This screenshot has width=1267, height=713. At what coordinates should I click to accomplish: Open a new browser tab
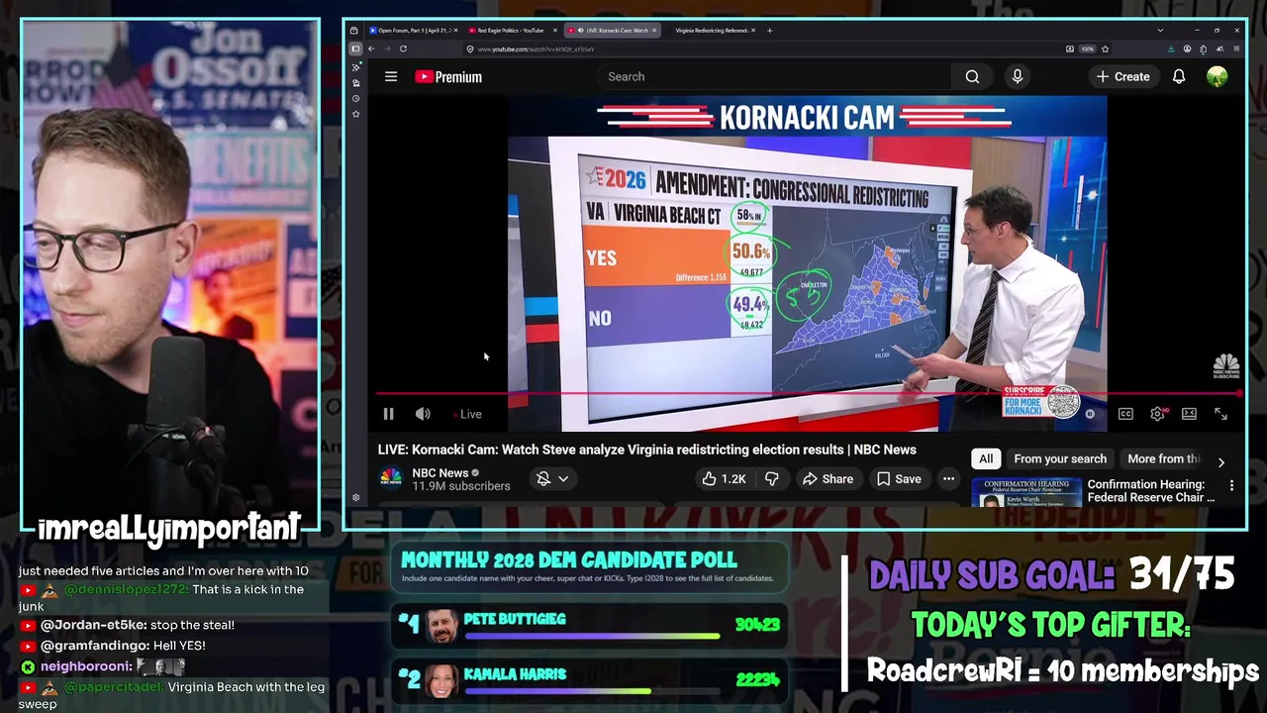[x=769, y=30]
